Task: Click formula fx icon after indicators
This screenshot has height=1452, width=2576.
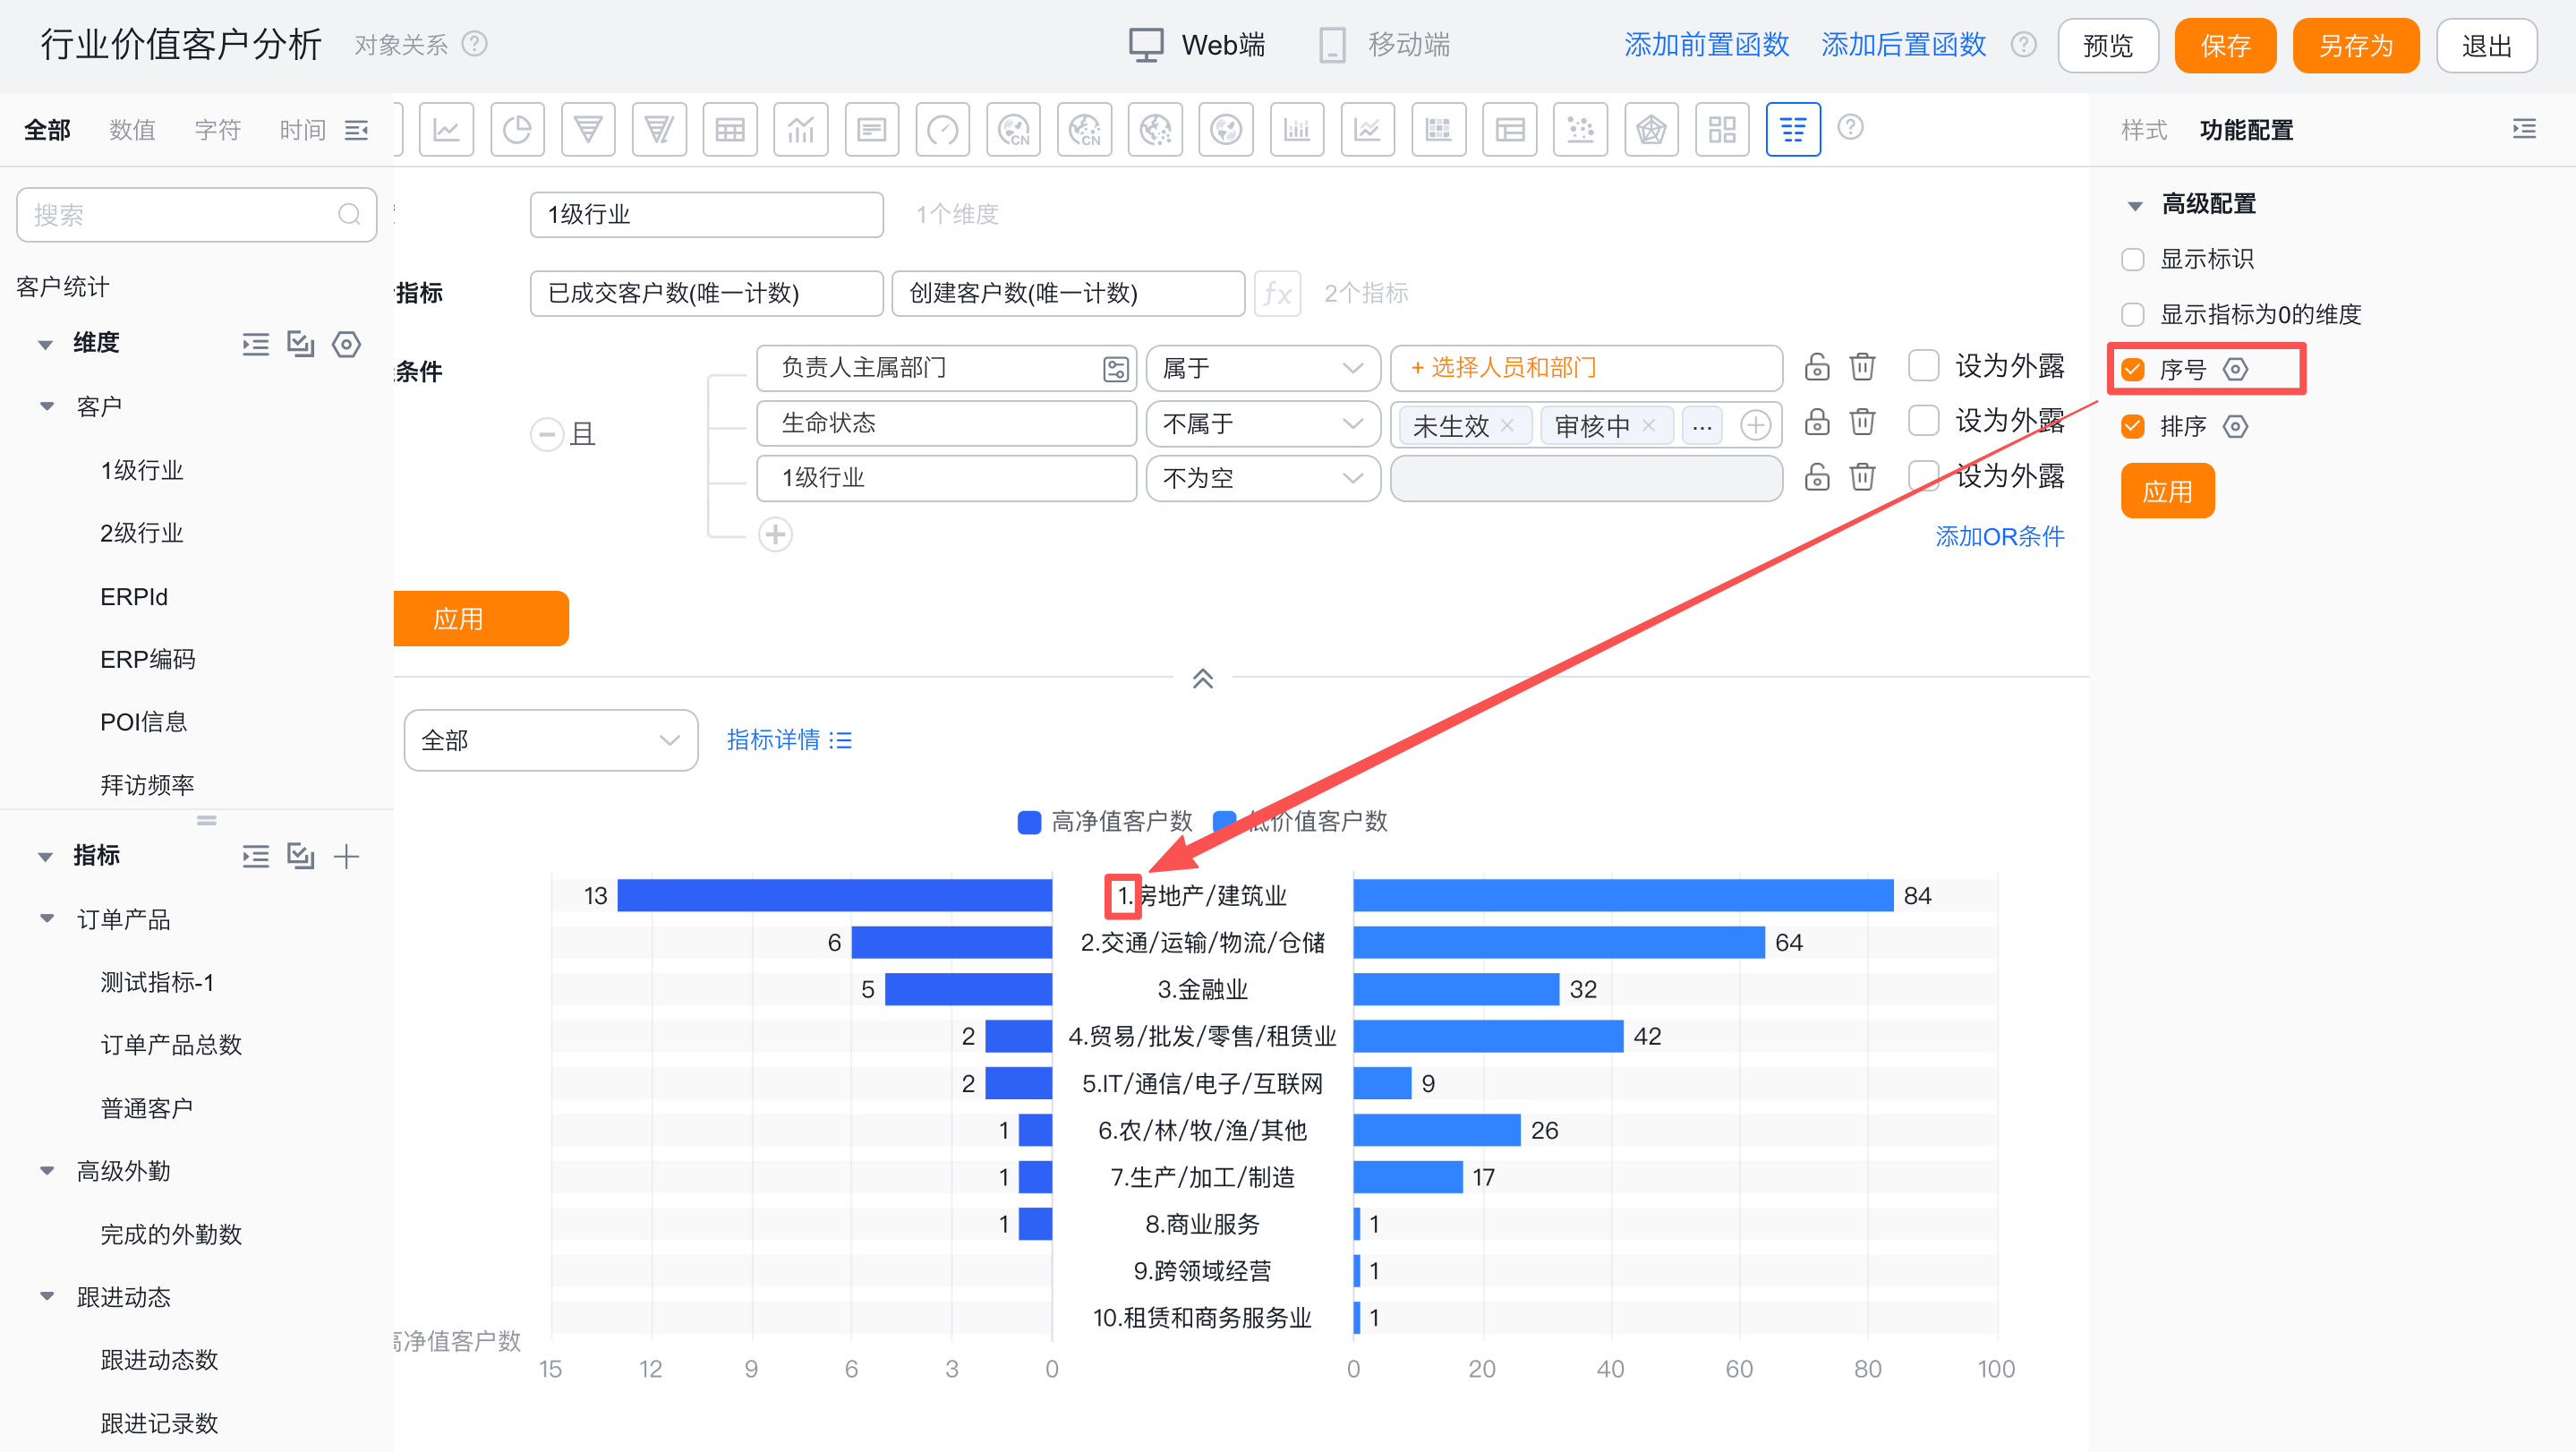Action: [1277, 293]
